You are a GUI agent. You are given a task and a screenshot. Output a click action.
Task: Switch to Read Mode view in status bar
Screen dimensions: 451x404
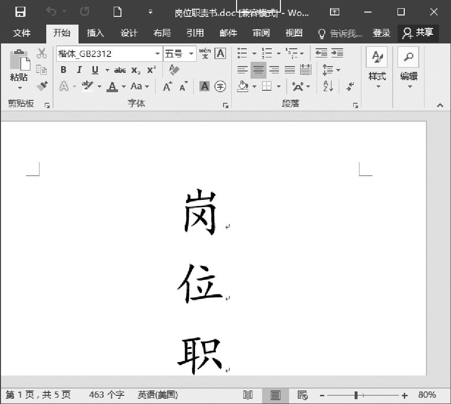coord(248,395)
